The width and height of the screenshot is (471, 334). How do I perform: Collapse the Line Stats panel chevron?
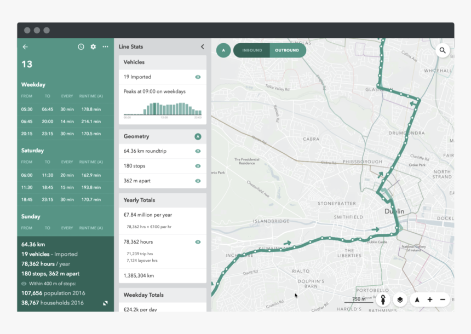(202, 47)
